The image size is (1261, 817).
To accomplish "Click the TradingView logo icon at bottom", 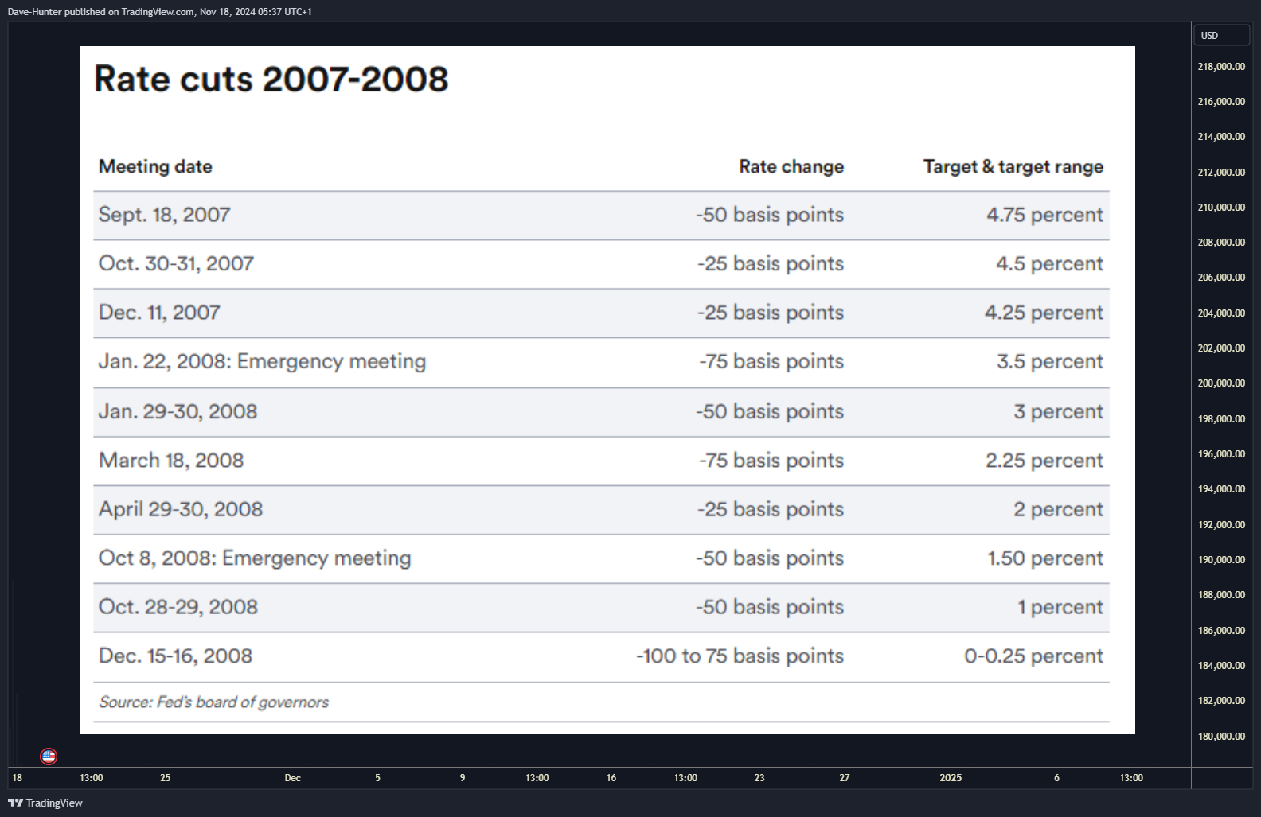I will pyautogui.click(x=15, y=803).
